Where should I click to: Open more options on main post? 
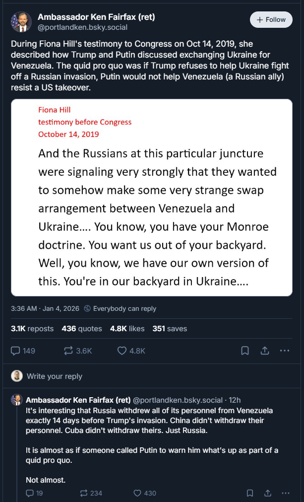point(285,351)
